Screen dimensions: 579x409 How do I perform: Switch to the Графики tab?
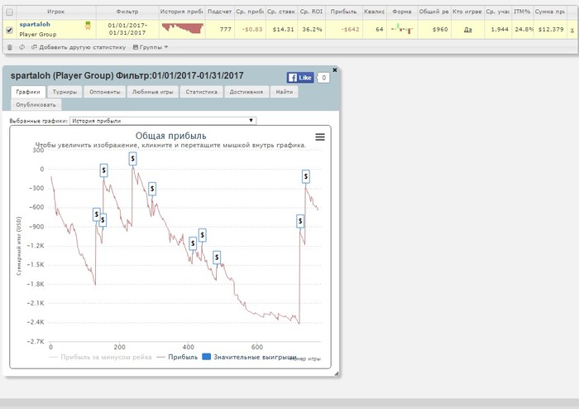pyautogui.click(x=28, y=92)
